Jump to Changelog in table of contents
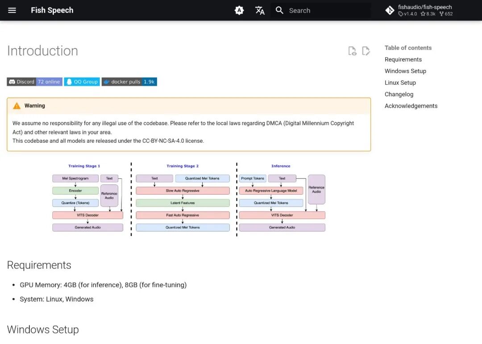 399,95
